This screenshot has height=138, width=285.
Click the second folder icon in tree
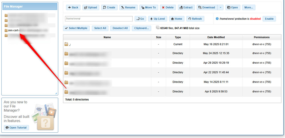coord(6,20)
